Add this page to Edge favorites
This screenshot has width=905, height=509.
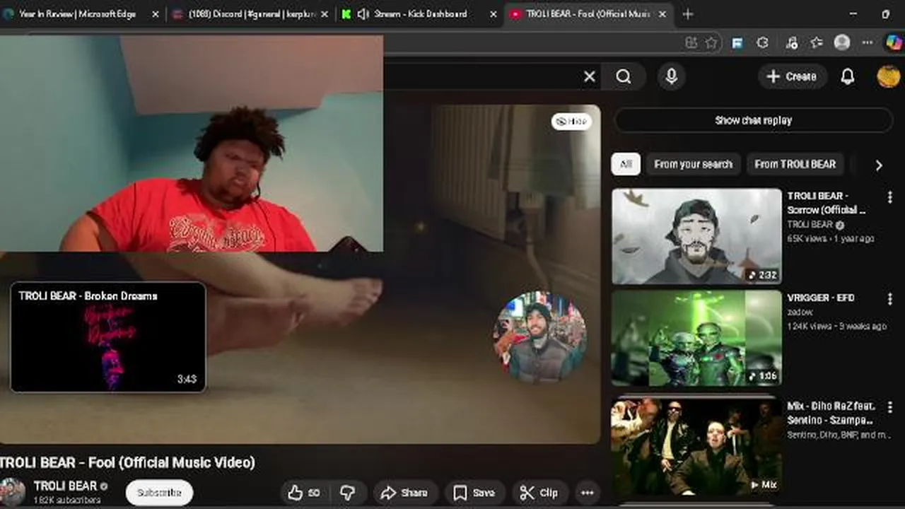pyautogui.click(x=711, y=42)
